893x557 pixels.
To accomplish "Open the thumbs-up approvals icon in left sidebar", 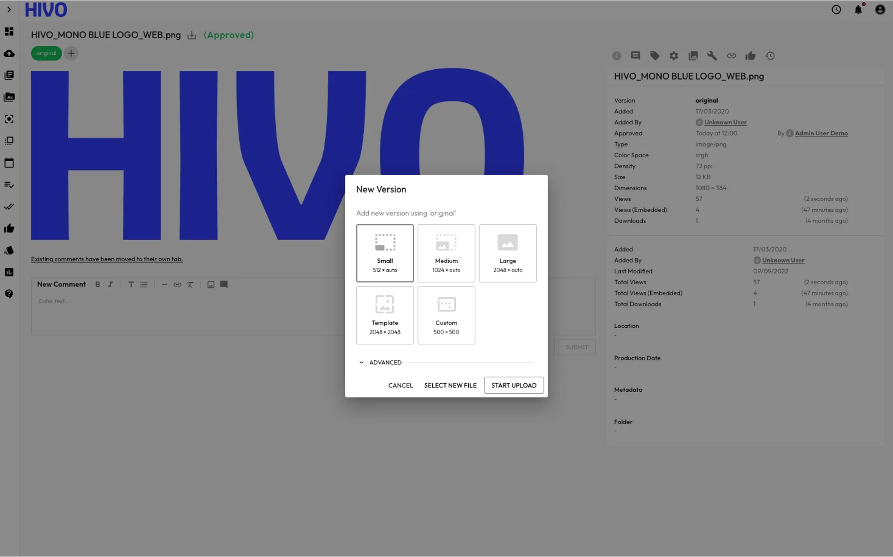I will pos(9,229).
